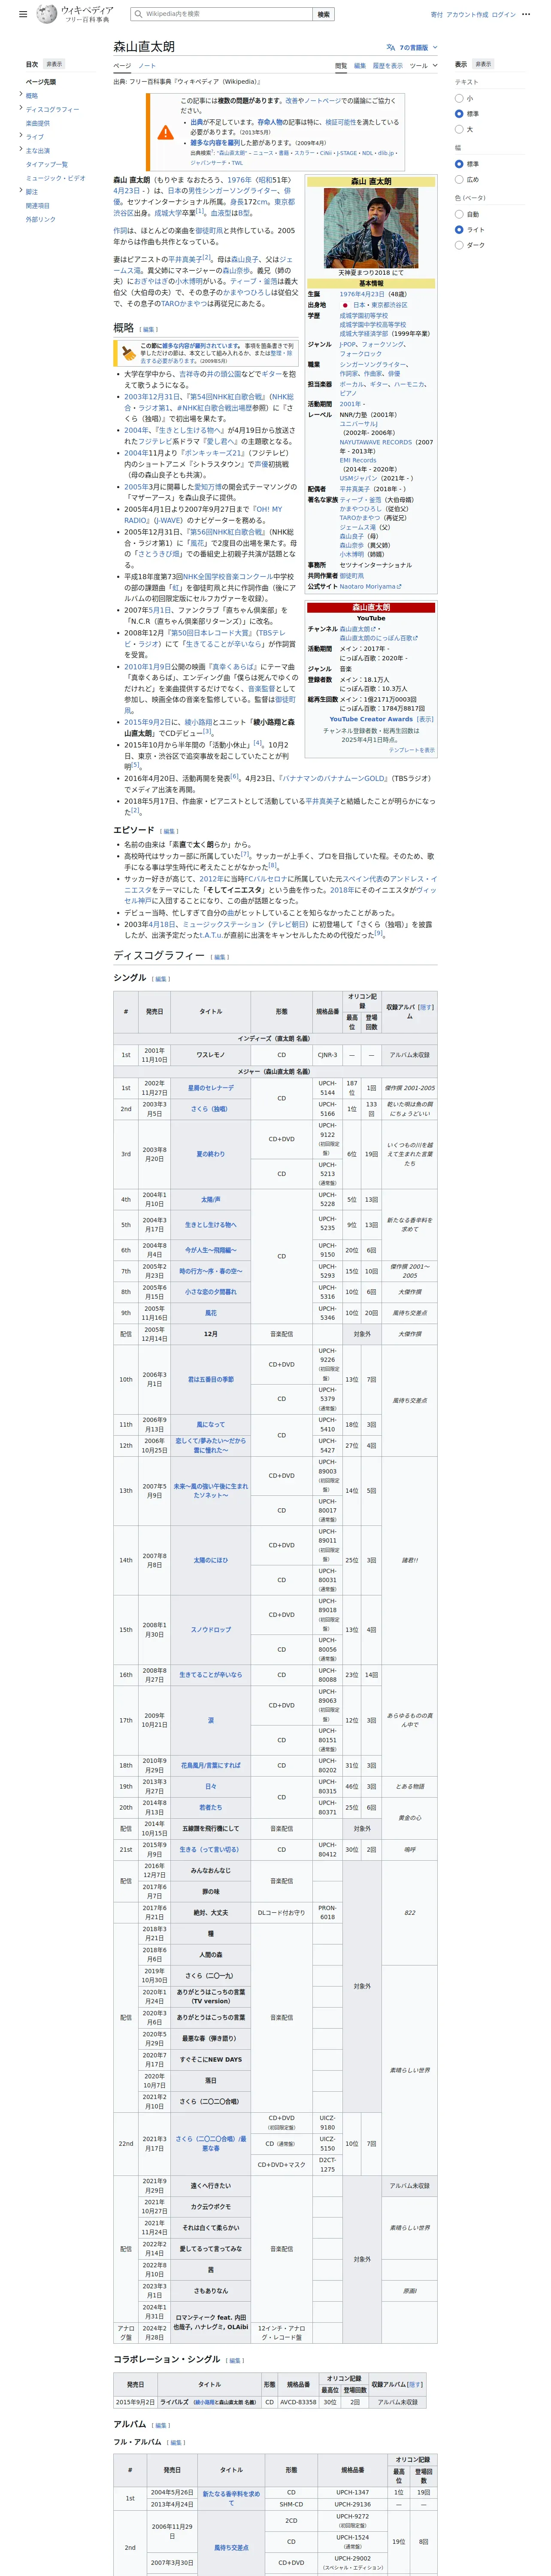Go to タイアップ一覧 in sidebar contents
551x2576 pixels.
47,164
